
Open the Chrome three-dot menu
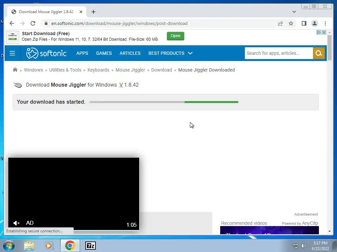coord(325,23)
